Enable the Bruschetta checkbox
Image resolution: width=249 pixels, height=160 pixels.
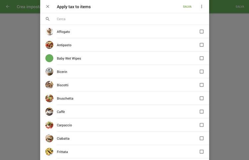tap(202, 98)
